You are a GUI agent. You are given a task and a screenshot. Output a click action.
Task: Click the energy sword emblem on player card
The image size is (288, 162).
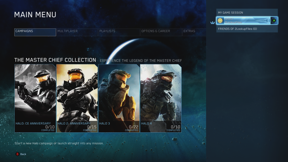click(263, 21)
